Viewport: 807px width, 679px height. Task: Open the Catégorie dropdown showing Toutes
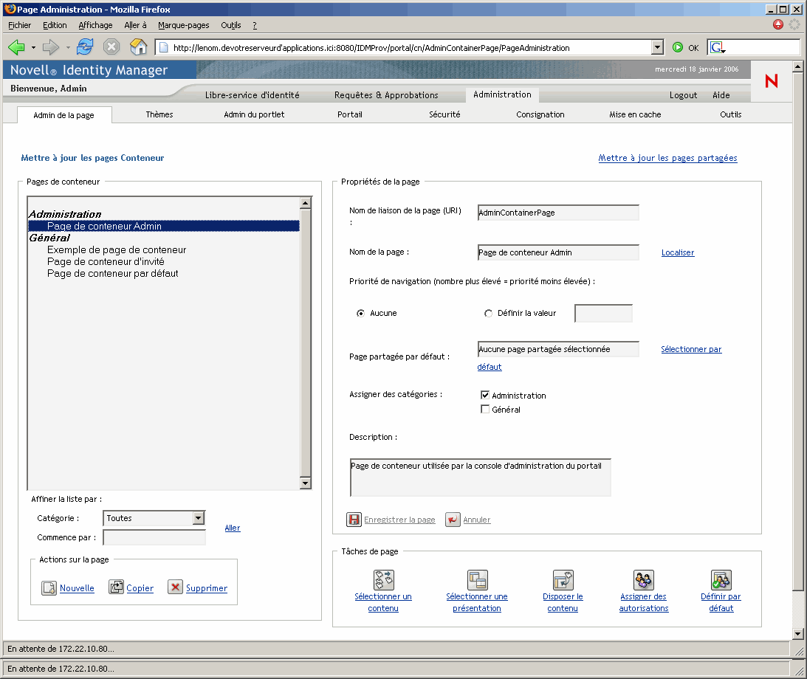tap(154, 518)
